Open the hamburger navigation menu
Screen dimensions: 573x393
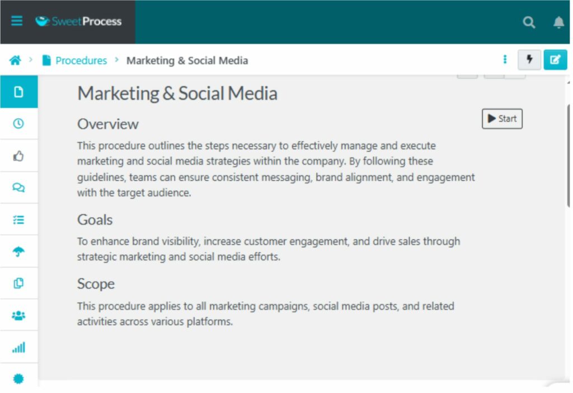tap(17, 21)
